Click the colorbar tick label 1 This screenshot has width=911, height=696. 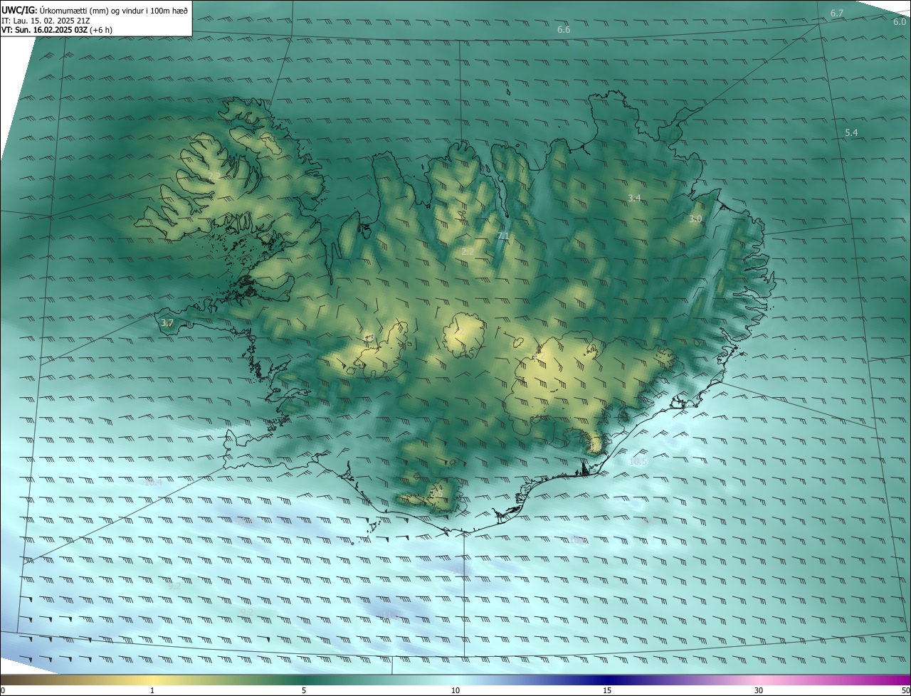pos(152,691)
